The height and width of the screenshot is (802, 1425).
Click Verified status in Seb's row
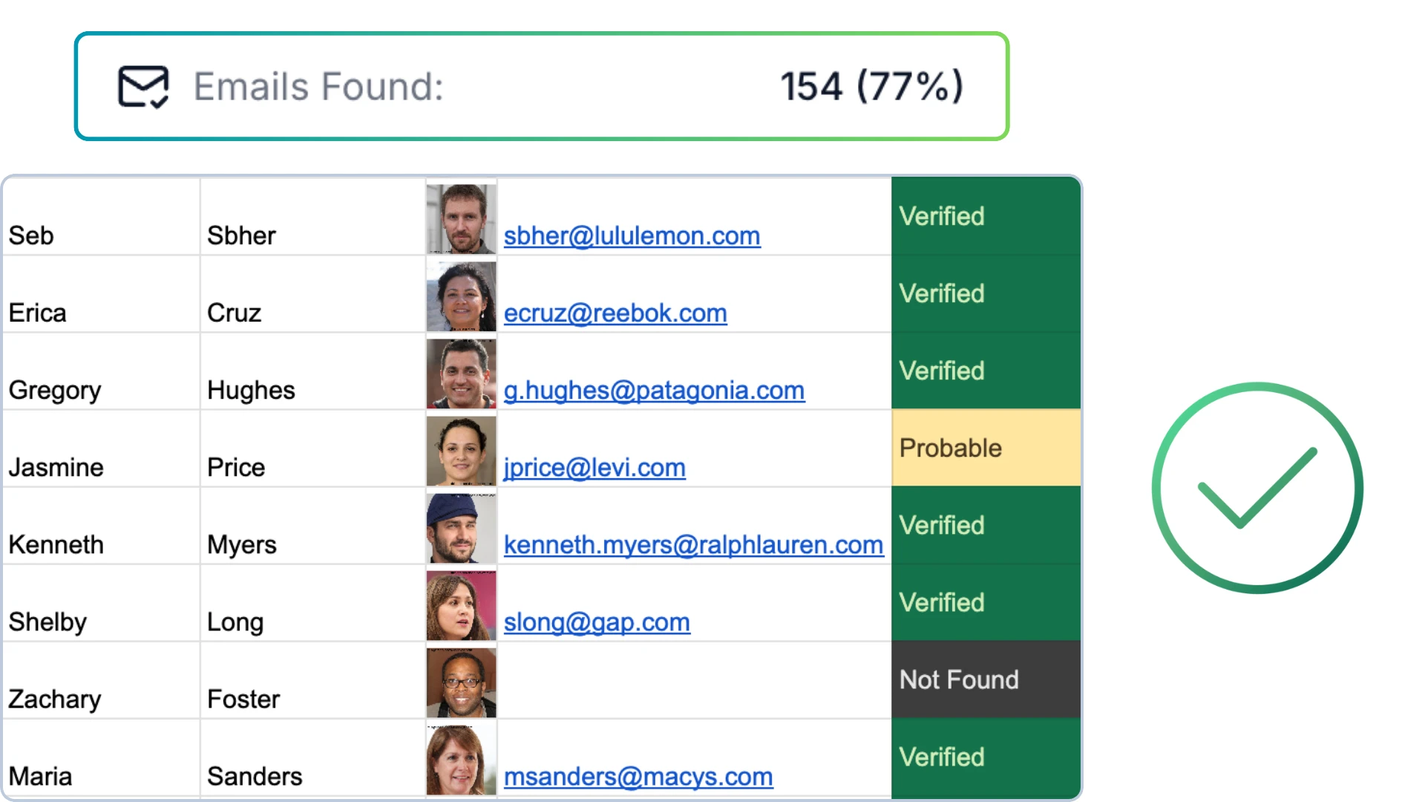[986, 216]
